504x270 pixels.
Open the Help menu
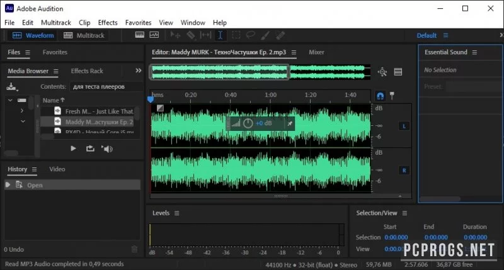tap(219, 23)
